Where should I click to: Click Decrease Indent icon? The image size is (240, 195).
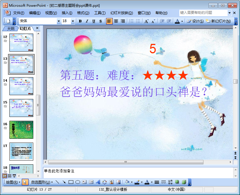coord(162,21)
